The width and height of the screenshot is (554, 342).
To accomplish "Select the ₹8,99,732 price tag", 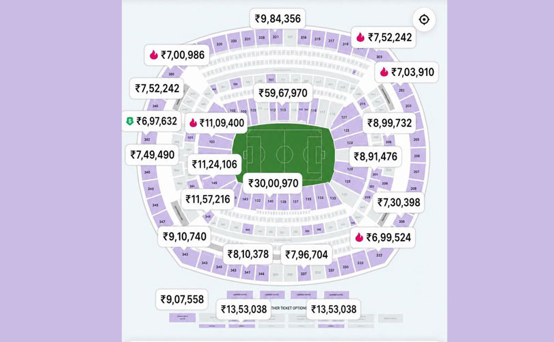I will (389, 123).
